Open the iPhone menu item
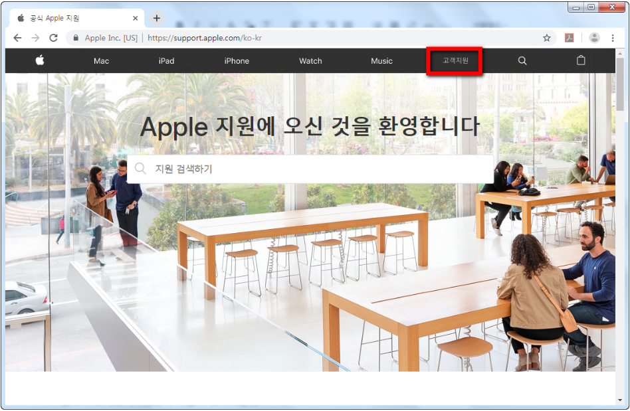This screenshot has width=630, height=411. [x=237, y=61]
